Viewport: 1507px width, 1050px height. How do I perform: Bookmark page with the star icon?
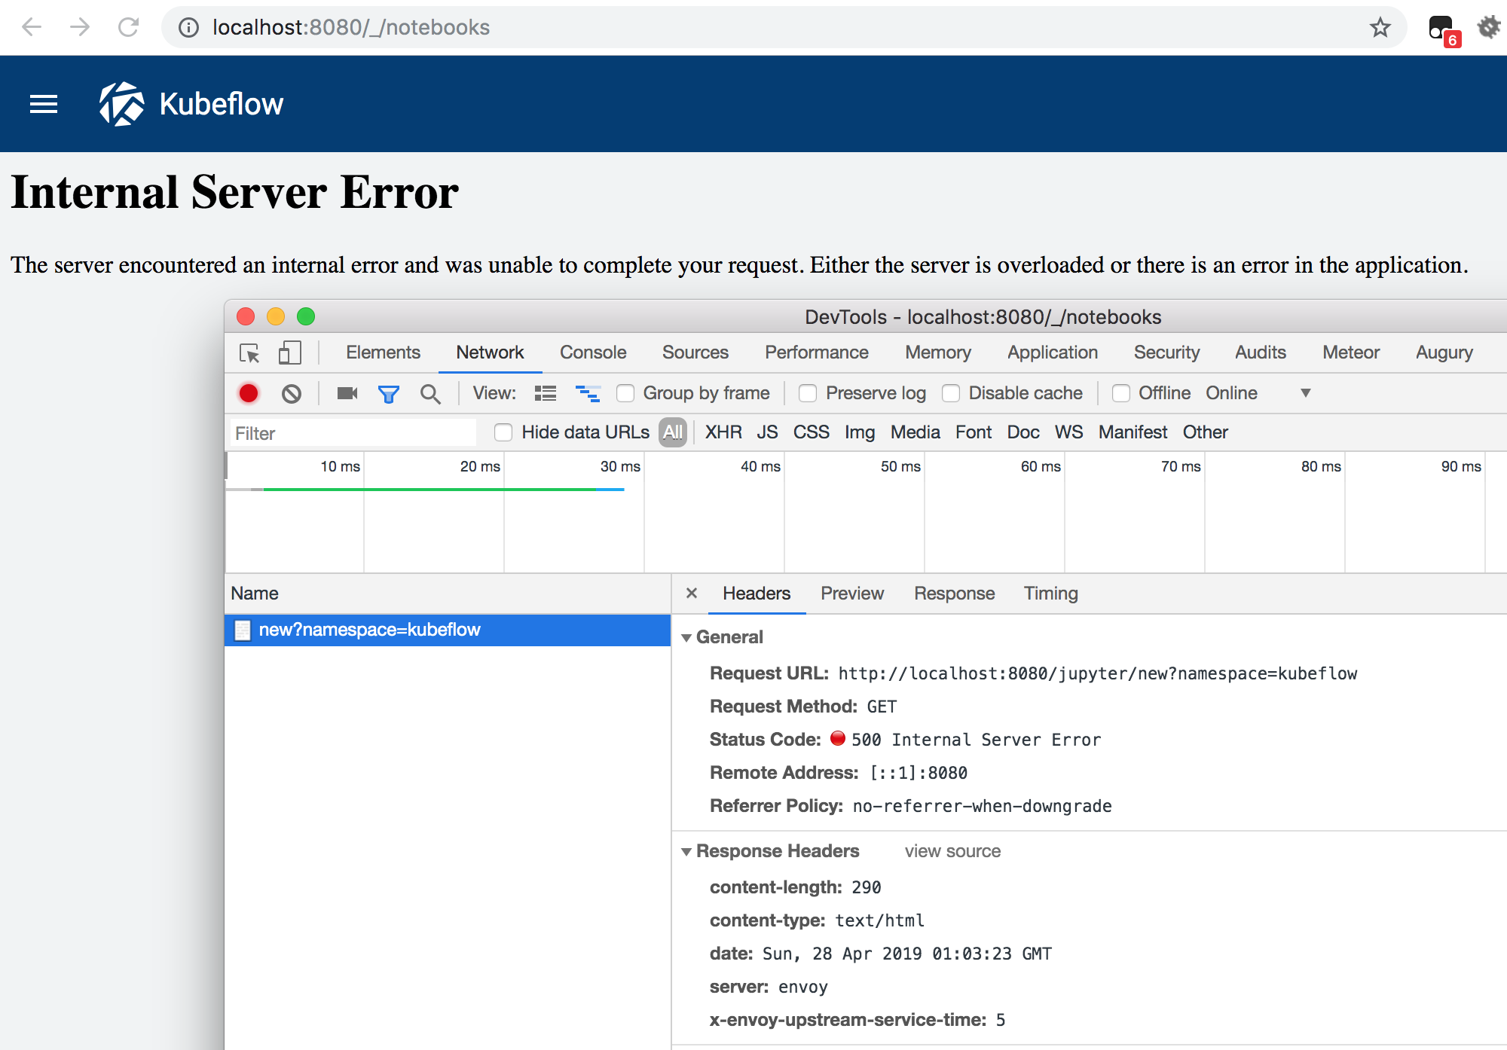pos(1380,27)
